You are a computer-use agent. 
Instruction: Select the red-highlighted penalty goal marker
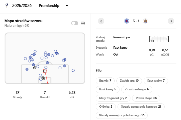(x=45, y=71)
